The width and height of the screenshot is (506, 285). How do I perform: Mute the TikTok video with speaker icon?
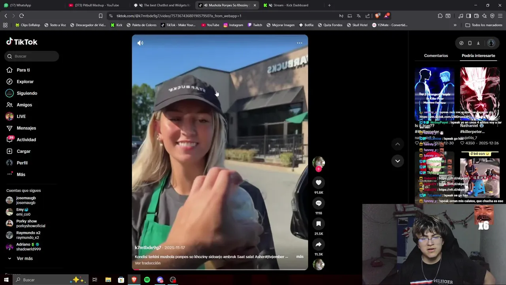coord(140,43)
